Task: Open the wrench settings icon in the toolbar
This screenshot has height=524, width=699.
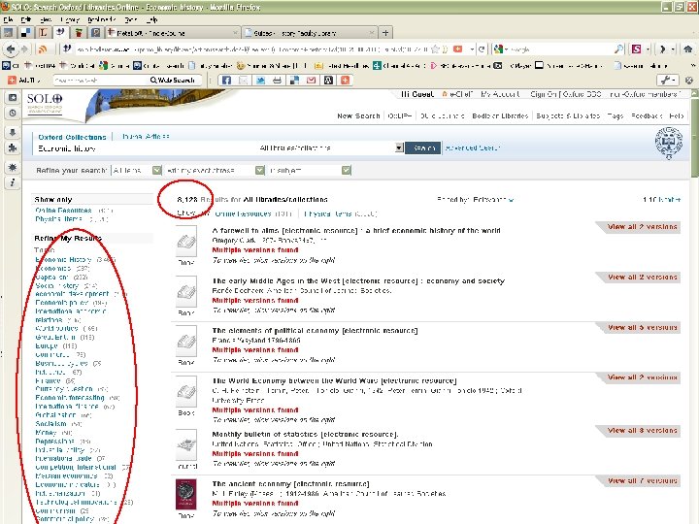Action: [667, 81]
